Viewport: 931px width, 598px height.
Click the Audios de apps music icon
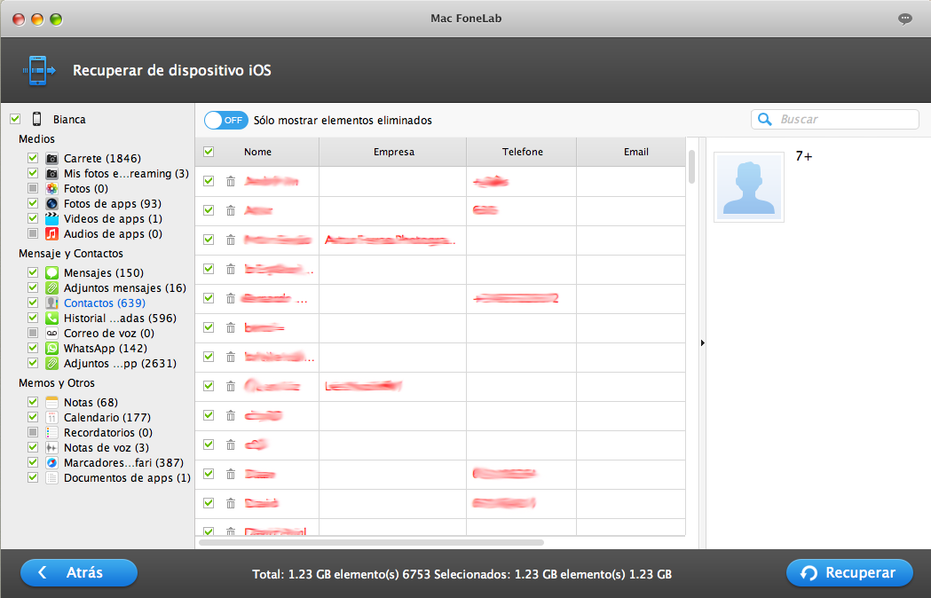coord(52,233)
